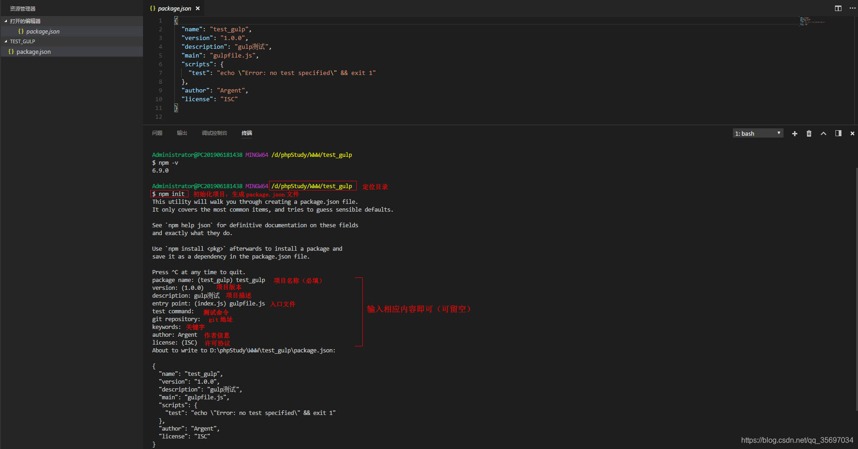Screen dimensions: 858x449
Task: Click the 'license: (ISC)' terminal line
Action: click(x=175, y=343)
